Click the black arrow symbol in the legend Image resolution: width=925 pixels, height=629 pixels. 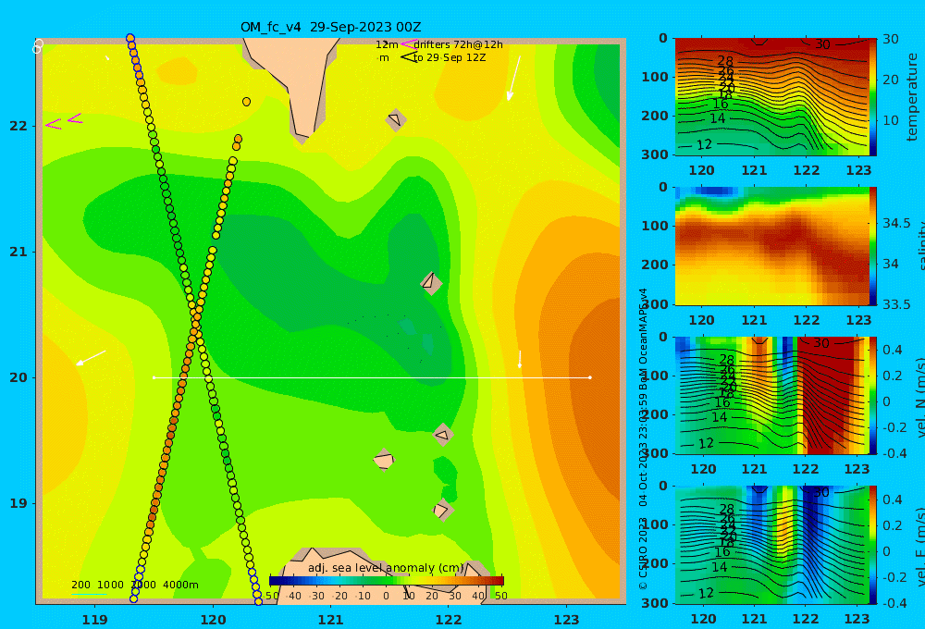click(408, 57)
